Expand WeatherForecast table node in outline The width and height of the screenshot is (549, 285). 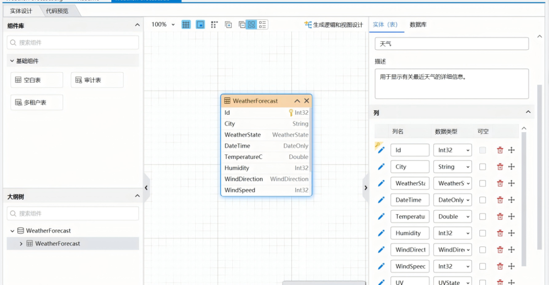pos(21,244)
